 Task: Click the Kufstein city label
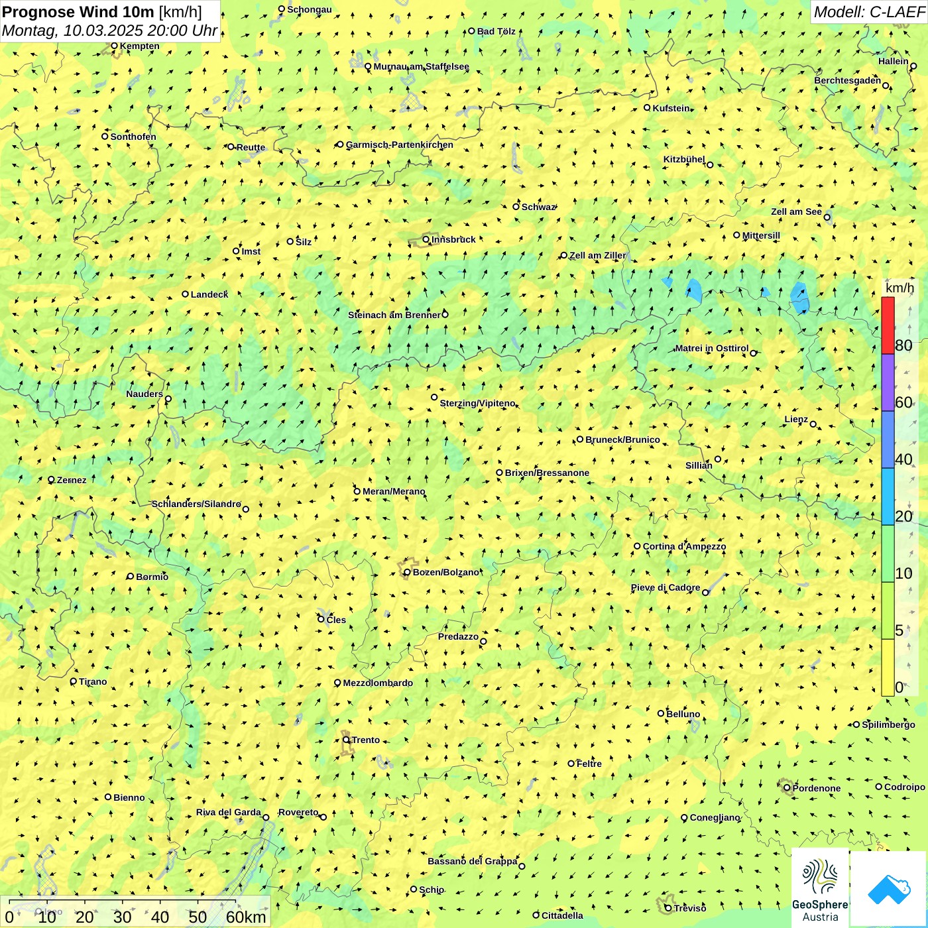tap(671, 108)
